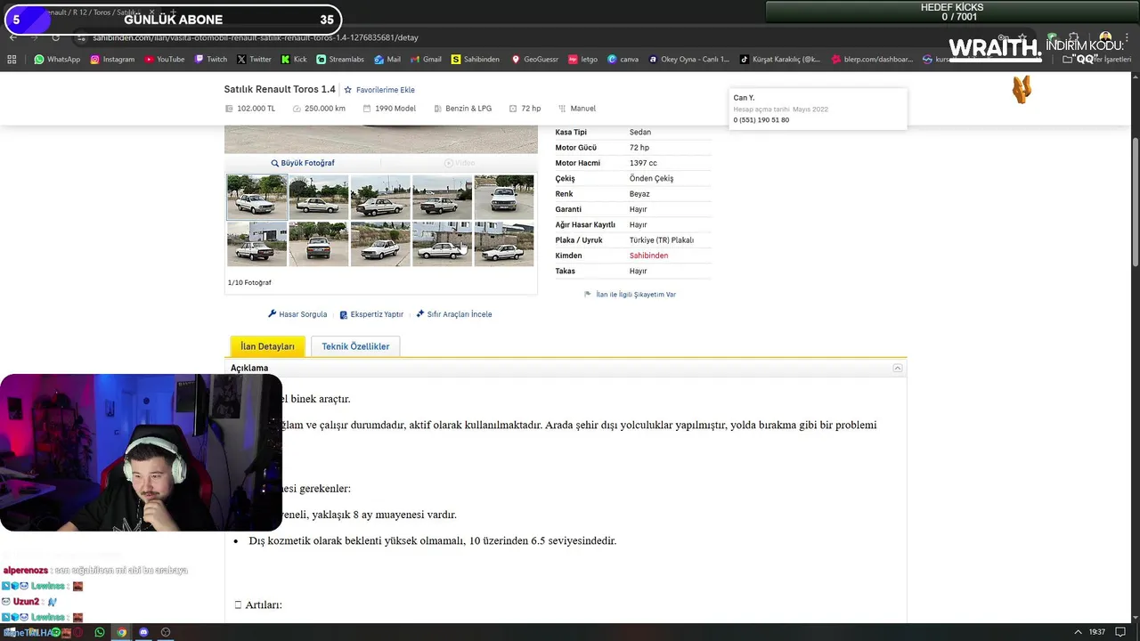1140x641 pixels.
Task: Open the Streamlabs bookmark
Action: point(340,60)
